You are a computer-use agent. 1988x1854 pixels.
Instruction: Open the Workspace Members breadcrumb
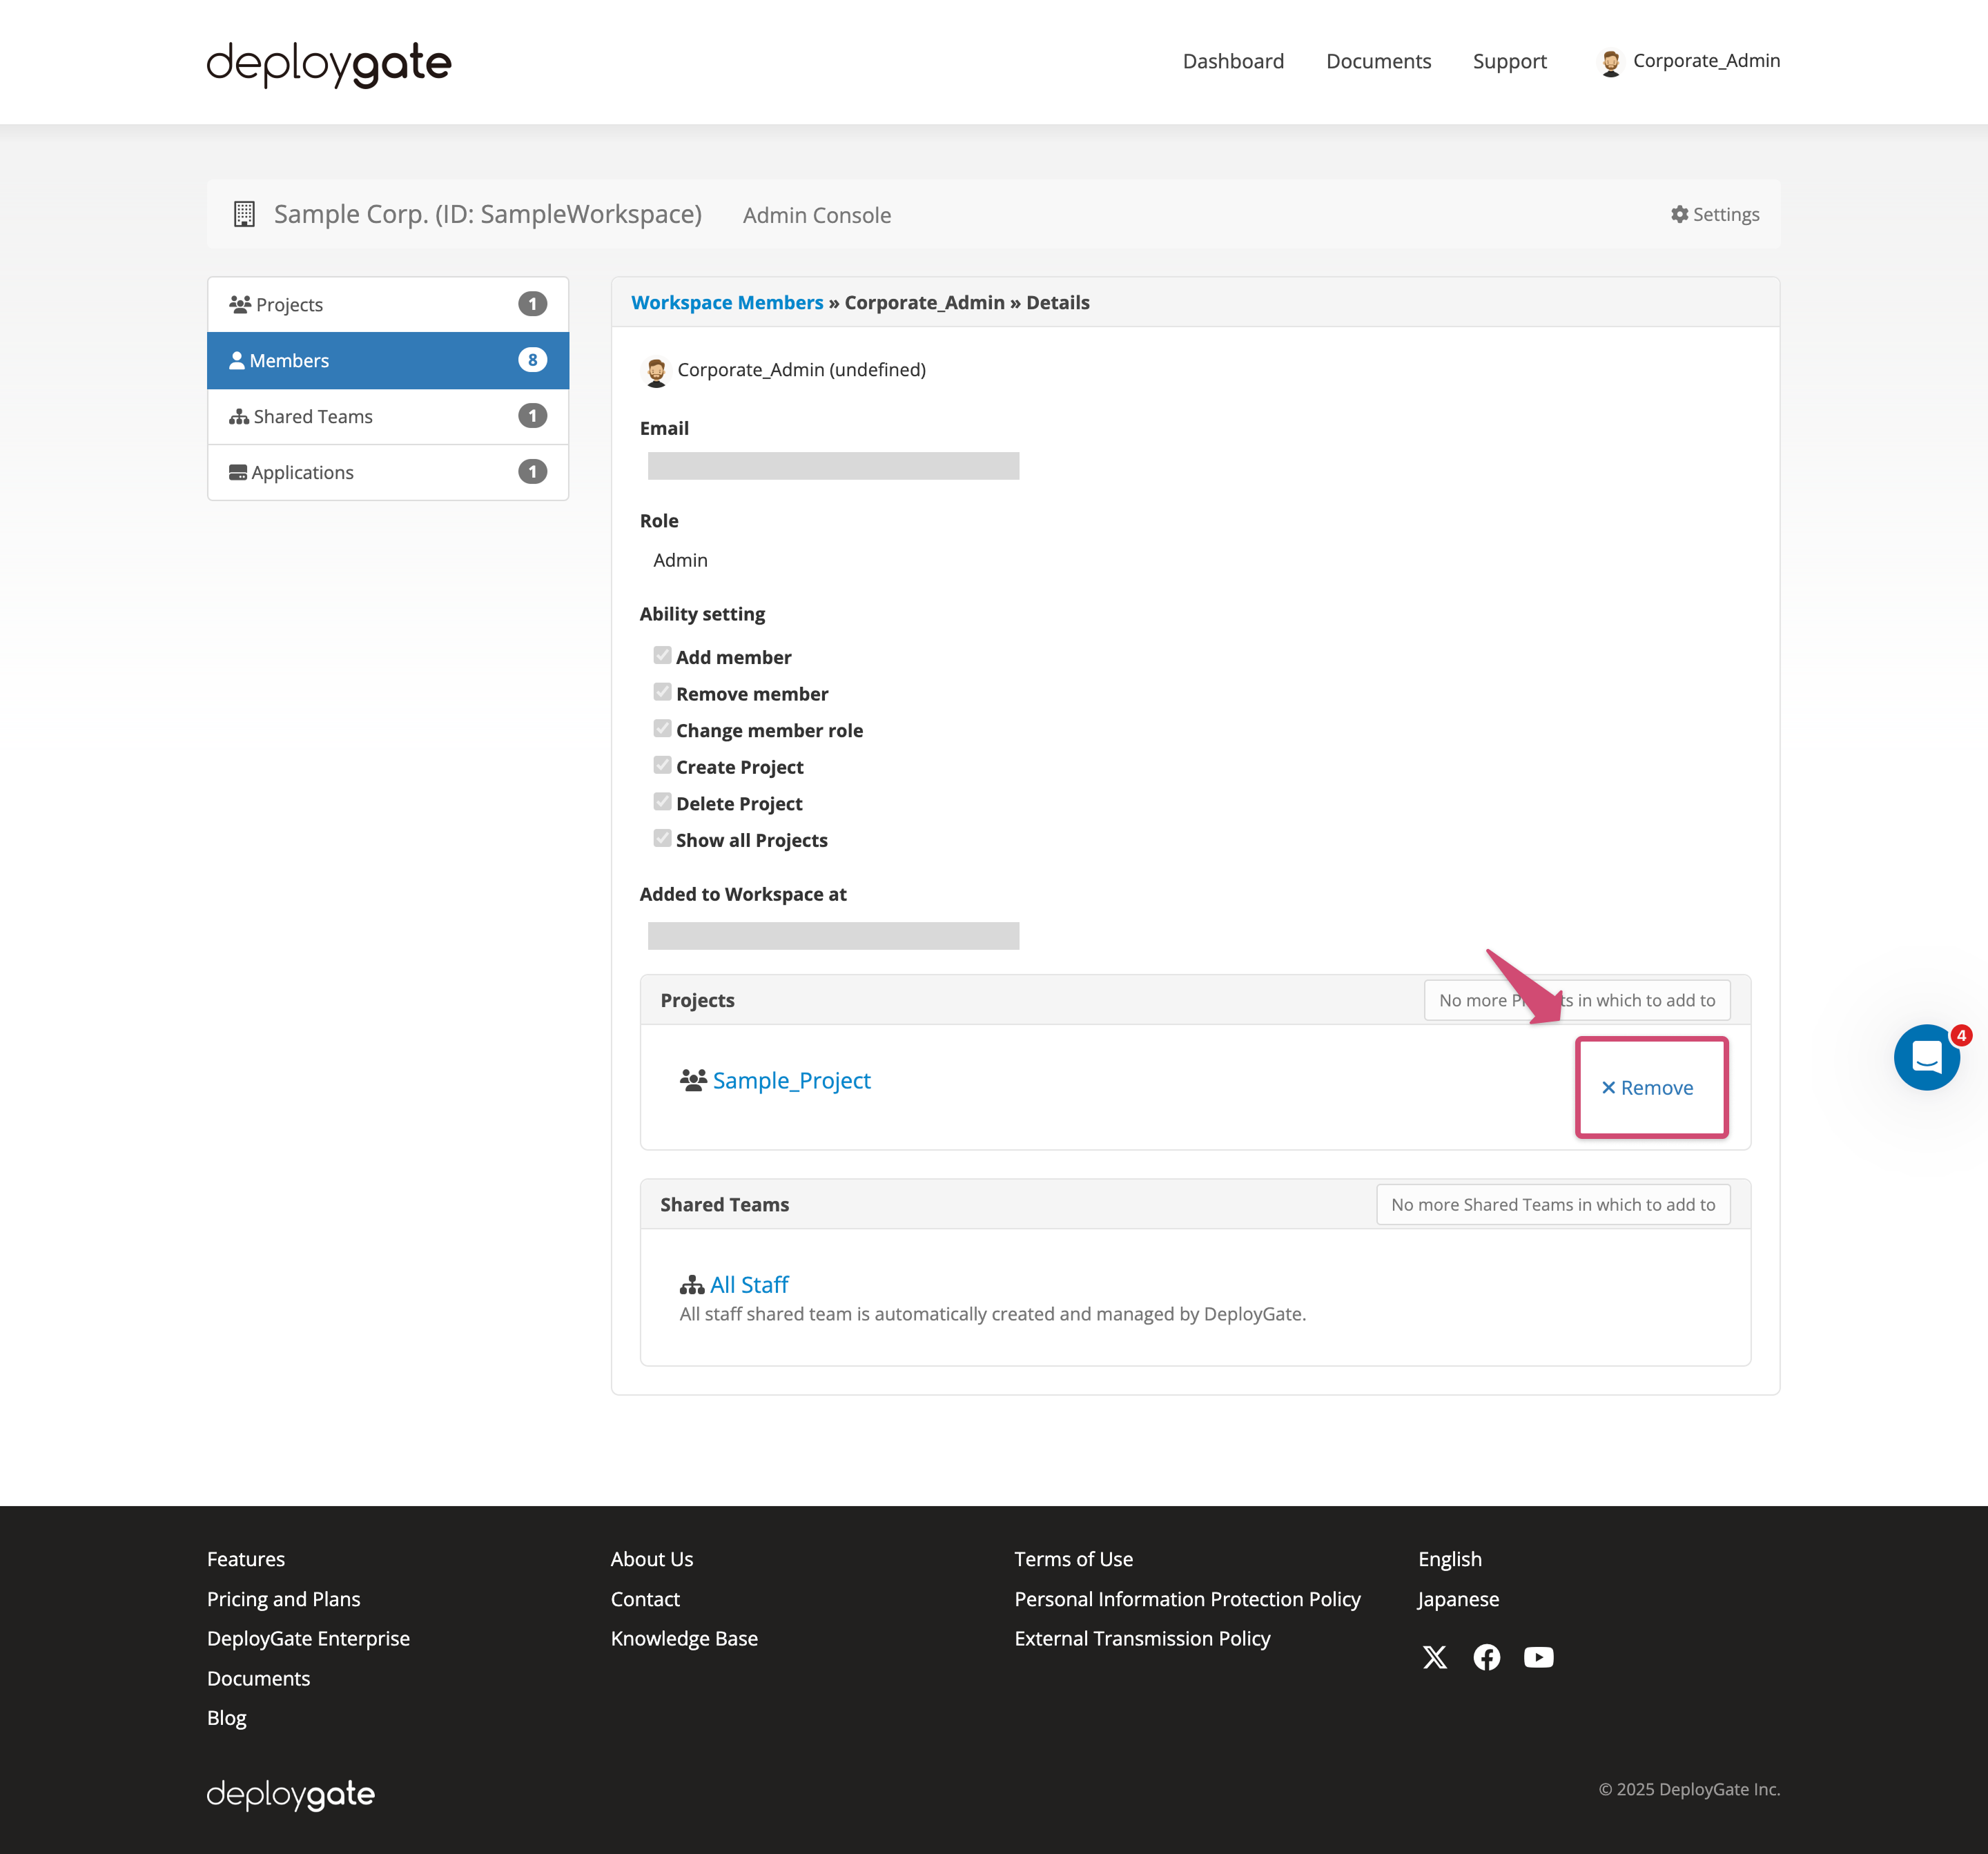tap(727, 302)
